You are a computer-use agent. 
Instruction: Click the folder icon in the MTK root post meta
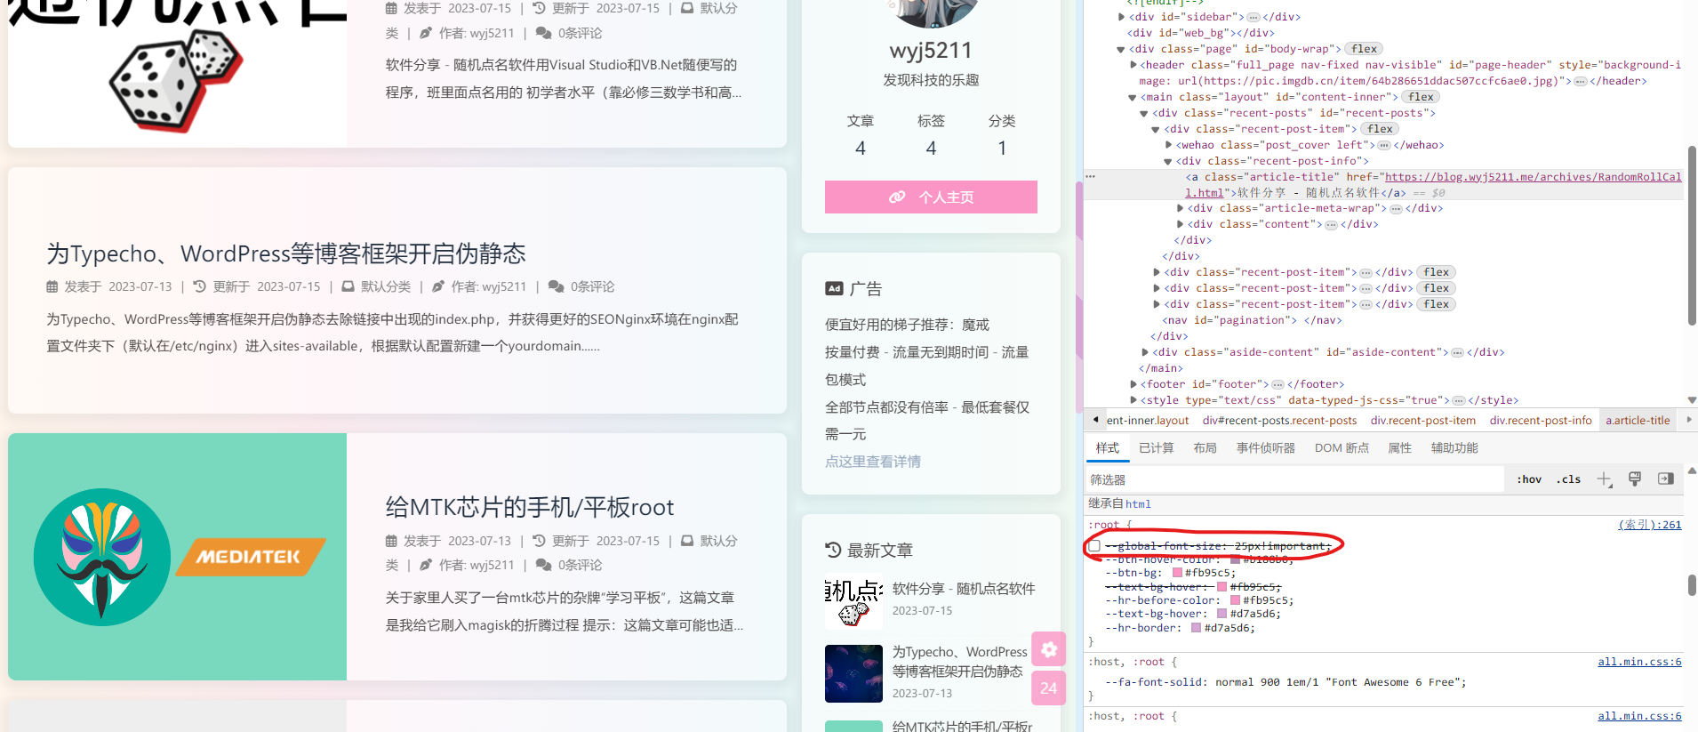click(687, 541)
